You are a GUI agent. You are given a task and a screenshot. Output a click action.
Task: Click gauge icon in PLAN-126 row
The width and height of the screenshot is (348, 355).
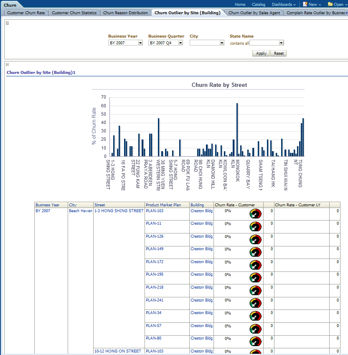[x=255, y=240]
